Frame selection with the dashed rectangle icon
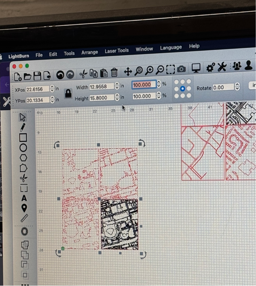256x286 pixels. click(170, 69)
